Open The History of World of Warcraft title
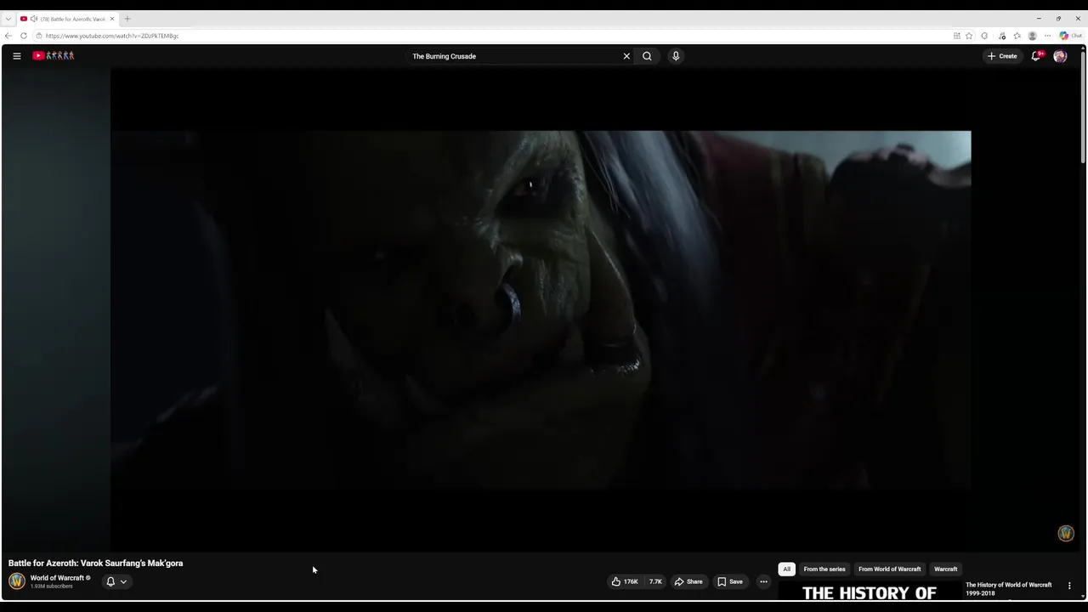Viewport: 1088px width, 612px height. click(1008, 588)
